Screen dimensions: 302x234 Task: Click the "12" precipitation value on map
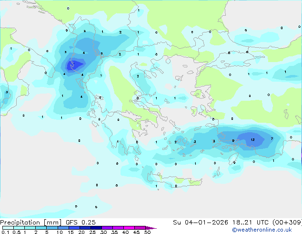pyautogui.click(x=252, y=139)
